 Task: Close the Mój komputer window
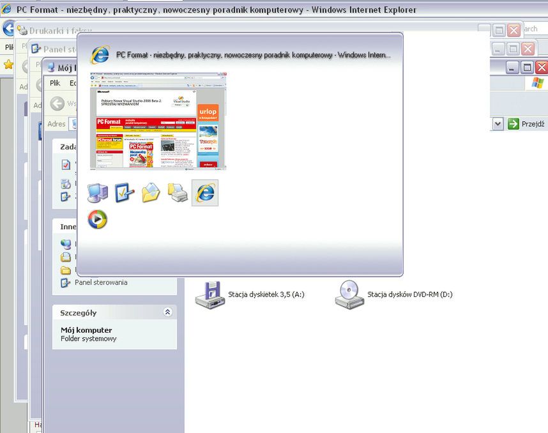[542, 68]
